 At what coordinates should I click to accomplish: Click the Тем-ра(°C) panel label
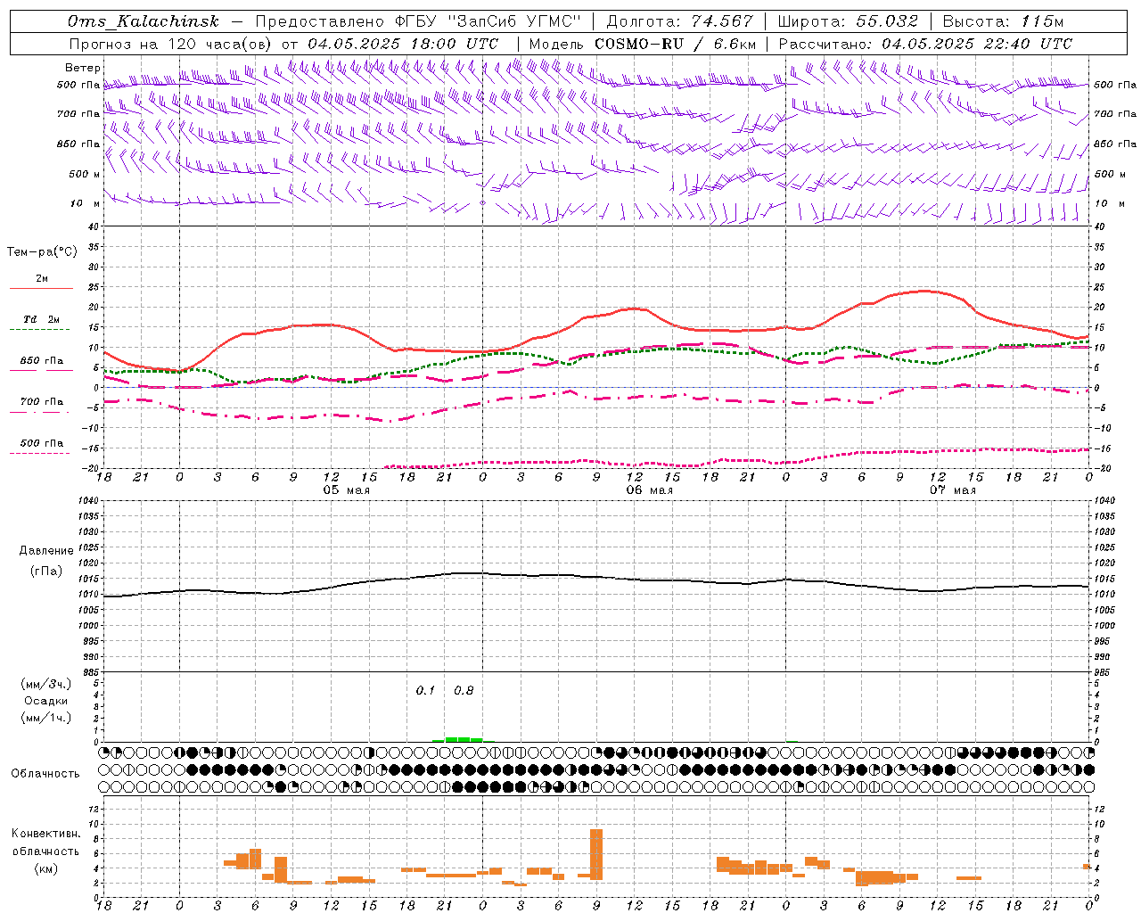tap(42, 251)
